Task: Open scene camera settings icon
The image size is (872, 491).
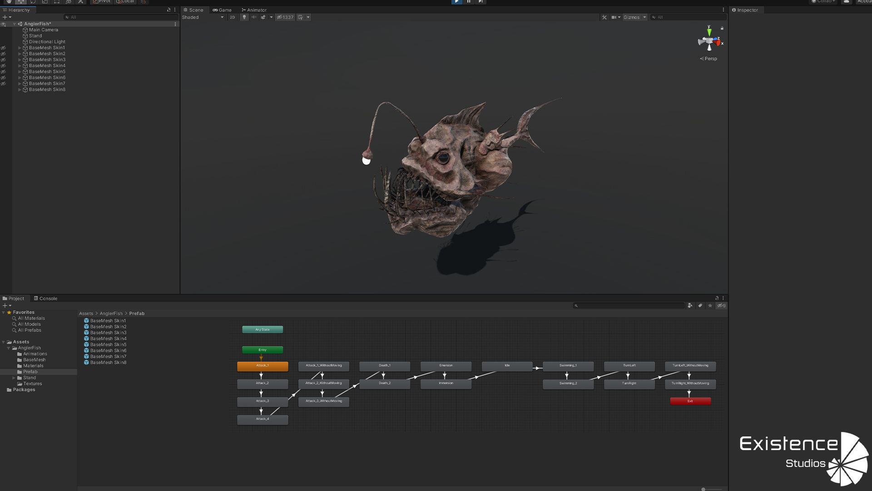Action: pos(615,17)
